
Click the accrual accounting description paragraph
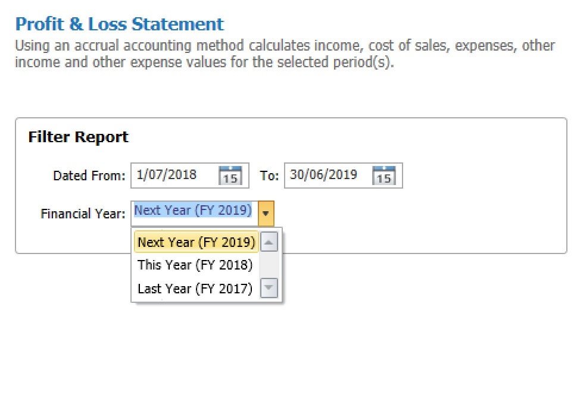[285, 54]
